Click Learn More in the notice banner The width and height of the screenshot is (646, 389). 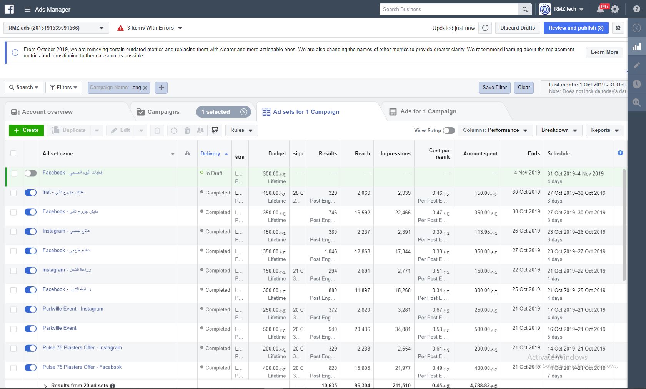click(x=604, y=52)
